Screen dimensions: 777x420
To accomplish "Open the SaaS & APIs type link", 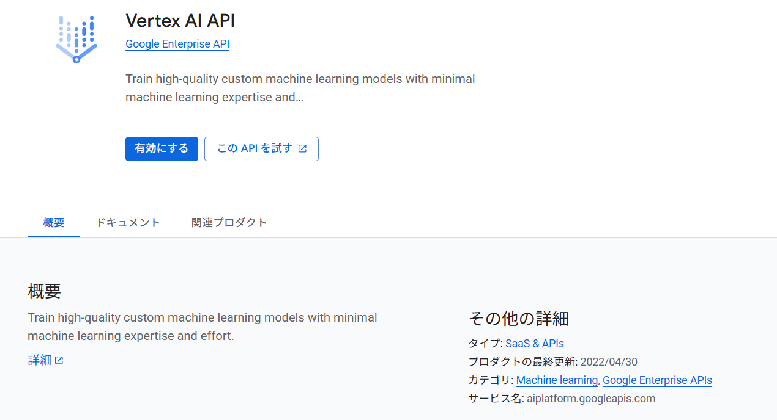I will coord(535,344).
